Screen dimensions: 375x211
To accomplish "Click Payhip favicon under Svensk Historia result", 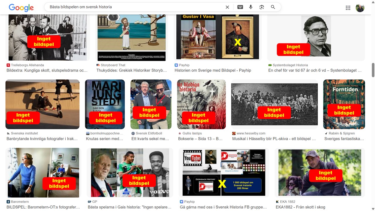I will click(182, 202).
